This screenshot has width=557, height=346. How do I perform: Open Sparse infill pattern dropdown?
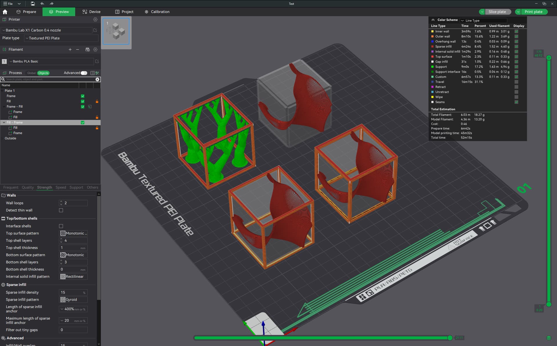(x=73, y=300)
